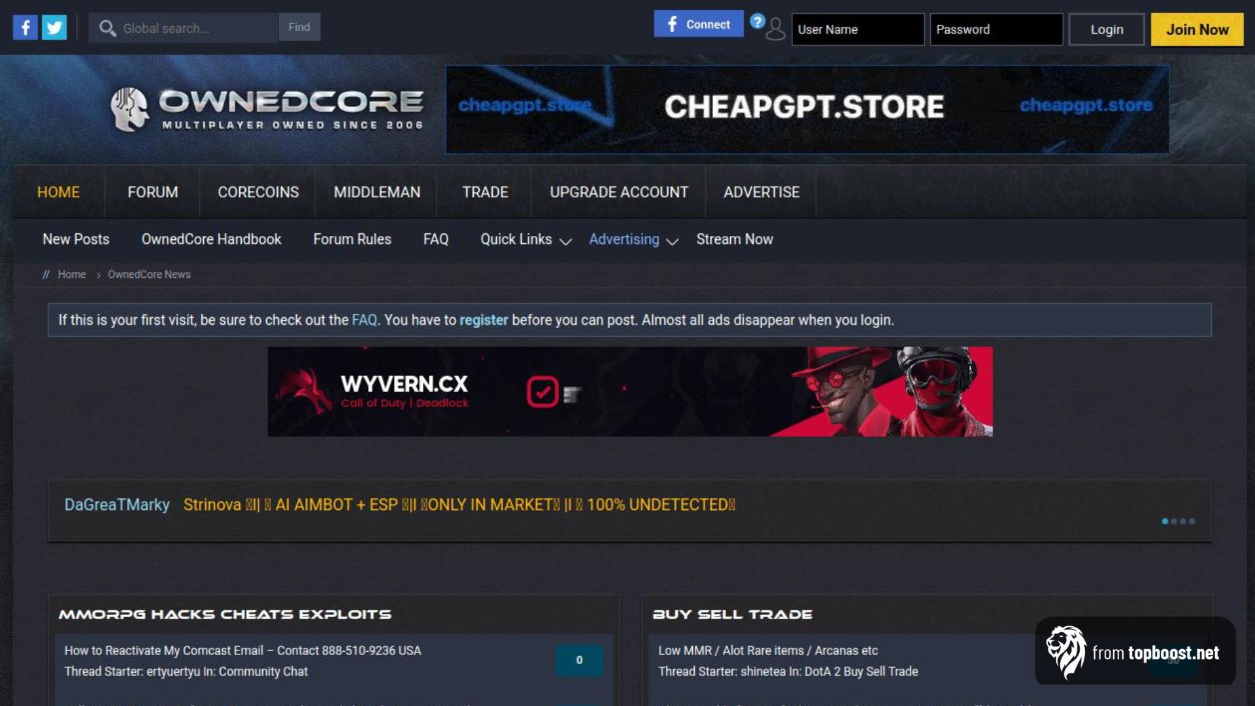The image size is (1255, 706).
Task: Open the UPGRADE ACCOUNT menu item
Action: pos(619,192)
